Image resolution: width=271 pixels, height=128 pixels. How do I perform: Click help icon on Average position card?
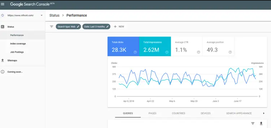click(230, 52)
